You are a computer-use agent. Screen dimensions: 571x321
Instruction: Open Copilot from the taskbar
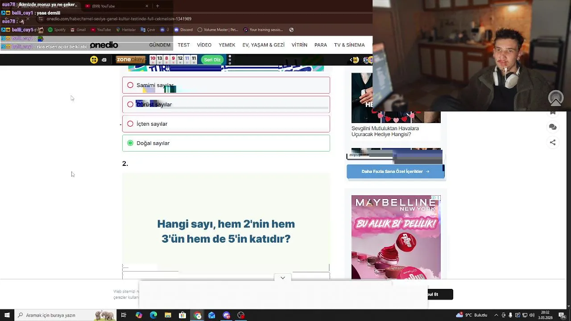pos(139,315)
